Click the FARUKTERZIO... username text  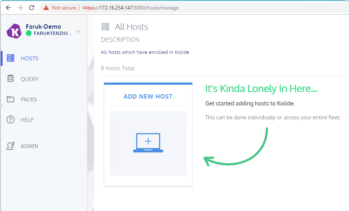click(x=53, y=33)
